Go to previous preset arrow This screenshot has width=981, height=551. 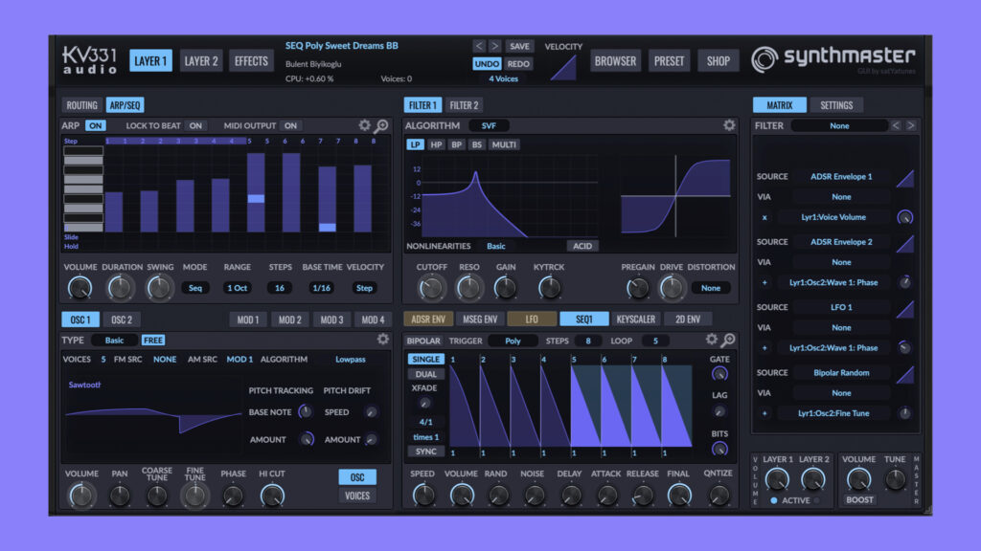[x=479, y=46]
